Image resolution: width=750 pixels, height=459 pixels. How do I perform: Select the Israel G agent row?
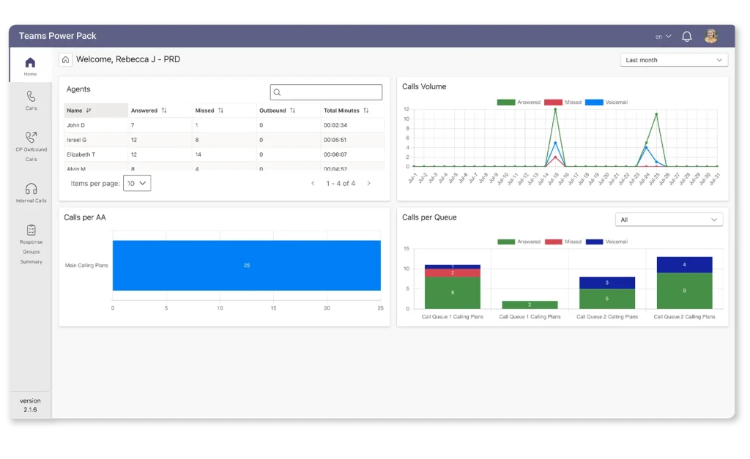pyautogui.click(x=224, y=140)
